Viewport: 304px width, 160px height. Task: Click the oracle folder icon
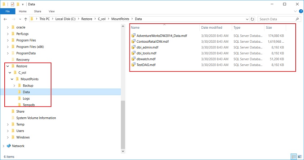click(13, 27)
